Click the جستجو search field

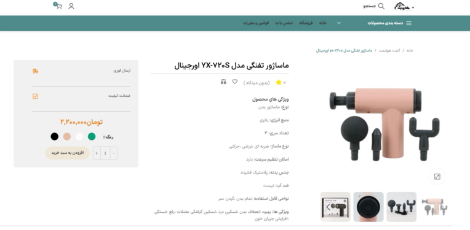click(x=369, y=6)
